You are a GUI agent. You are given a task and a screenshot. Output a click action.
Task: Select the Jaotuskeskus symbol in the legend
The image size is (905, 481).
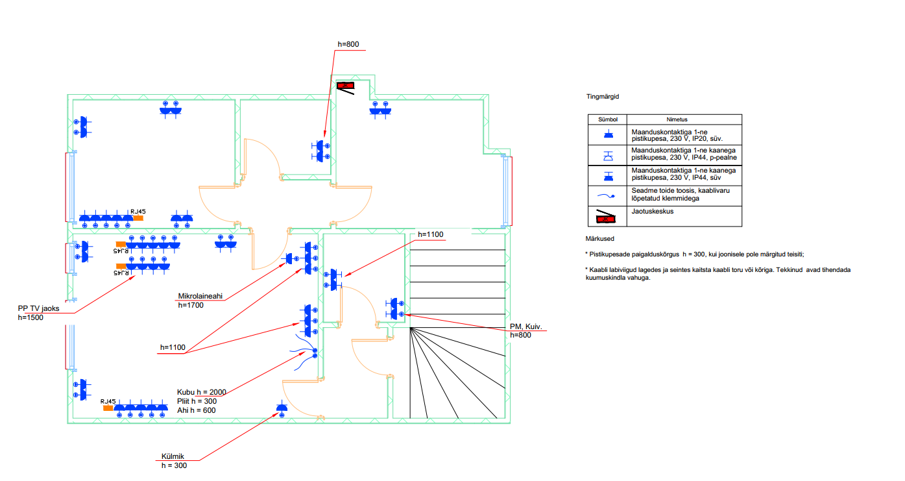607,216
